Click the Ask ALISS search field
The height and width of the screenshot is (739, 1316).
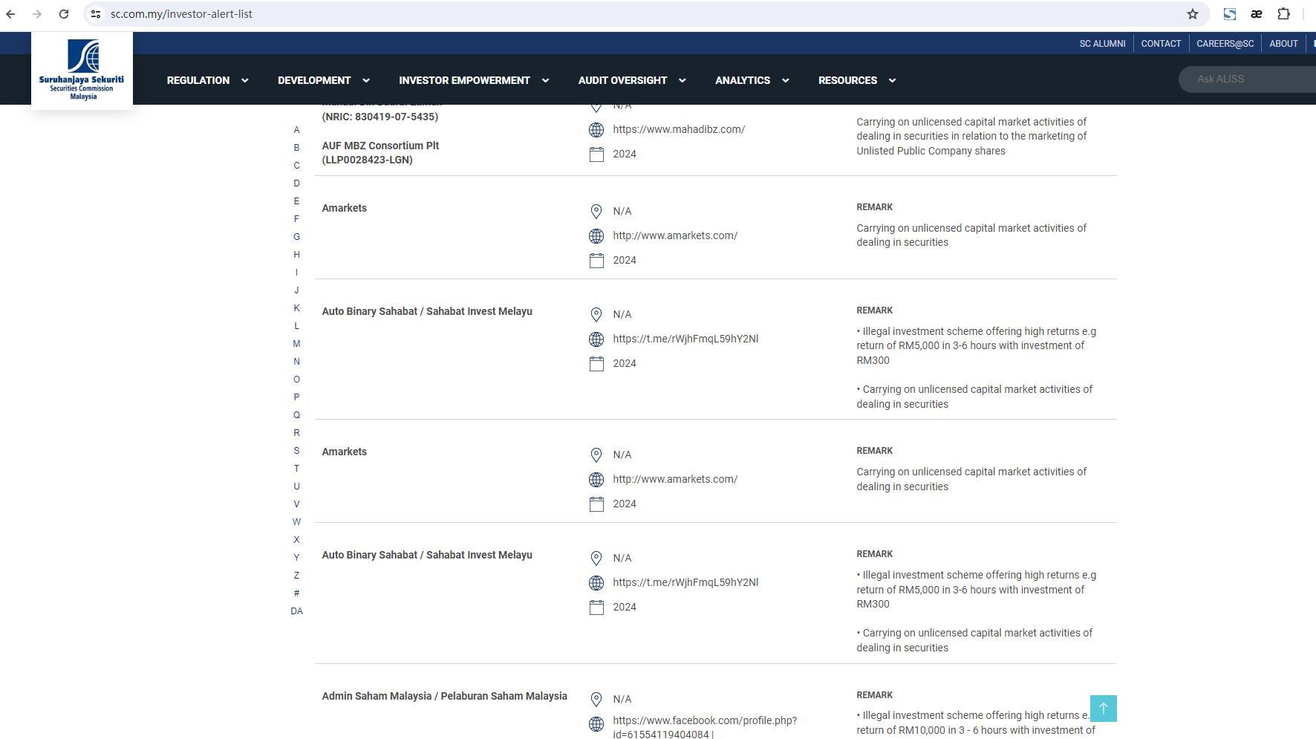(1248, 79)
